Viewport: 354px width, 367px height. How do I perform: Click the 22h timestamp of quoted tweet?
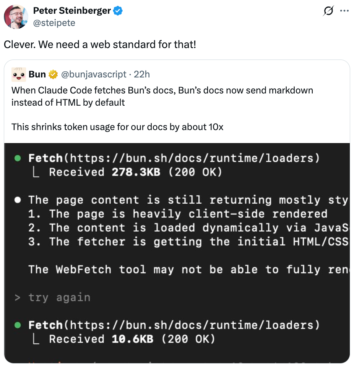point(142,74)
